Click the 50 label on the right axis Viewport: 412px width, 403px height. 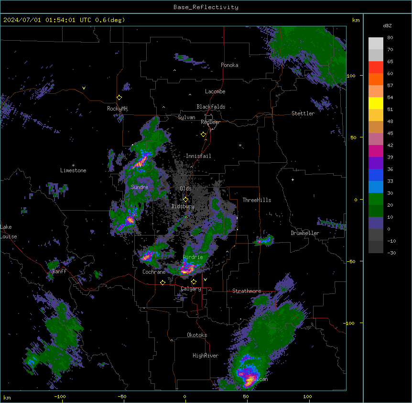(x=353, y=137)
